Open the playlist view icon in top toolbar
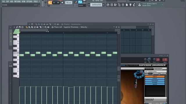The width and height of the screenshot is (186, 104). (x=108, y=5)
